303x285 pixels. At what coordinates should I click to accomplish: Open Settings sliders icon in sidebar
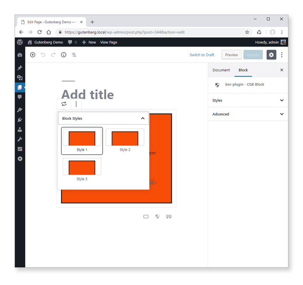pos(20,149)
